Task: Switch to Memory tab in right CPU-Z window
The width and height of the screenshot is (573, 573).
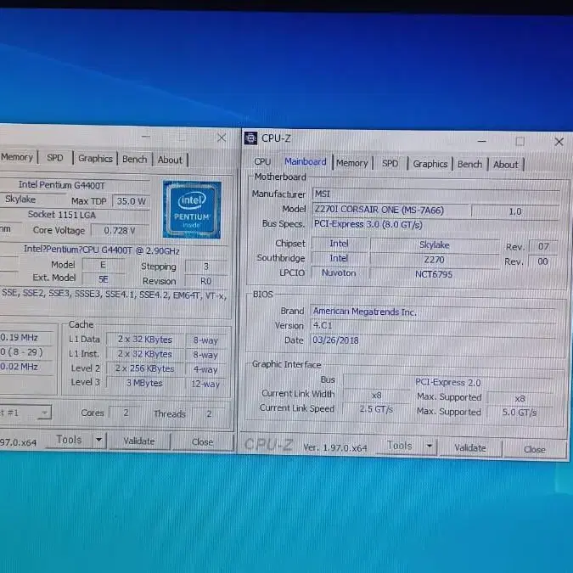Action: [x=352, y=163]
